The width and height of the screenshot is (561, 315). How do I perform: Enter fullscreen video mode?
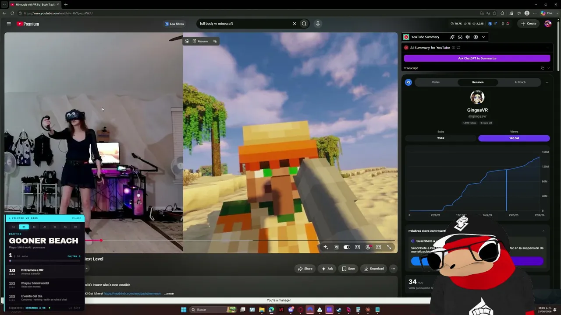click(389, 247)
